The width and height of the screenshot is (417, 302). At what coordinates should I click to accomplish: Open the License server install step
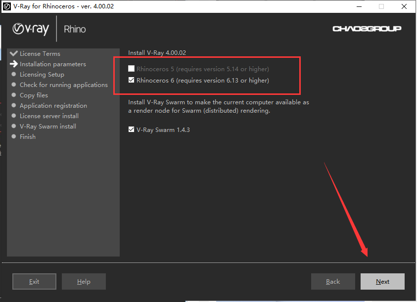pyautogui.click(x=49, y=116)
